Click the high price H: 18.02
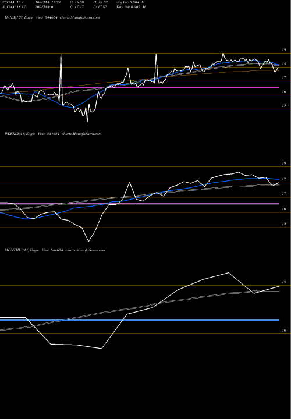291x419 pixels. 100,2
